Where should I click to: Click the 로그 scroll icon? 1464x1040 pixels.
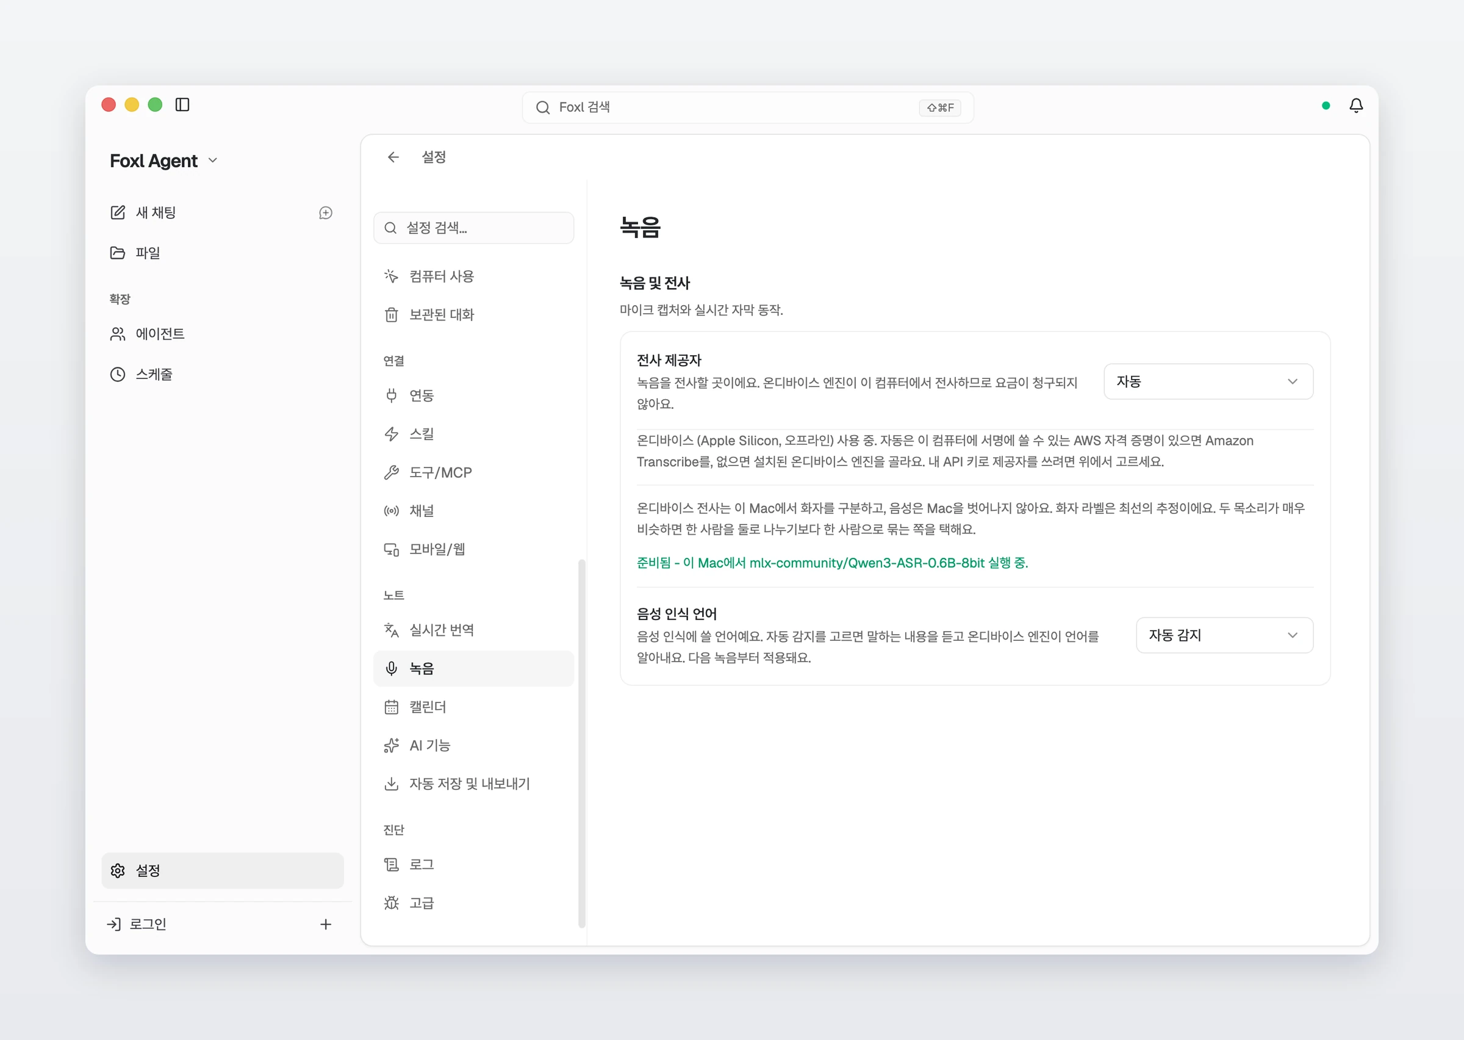point(392,865)
